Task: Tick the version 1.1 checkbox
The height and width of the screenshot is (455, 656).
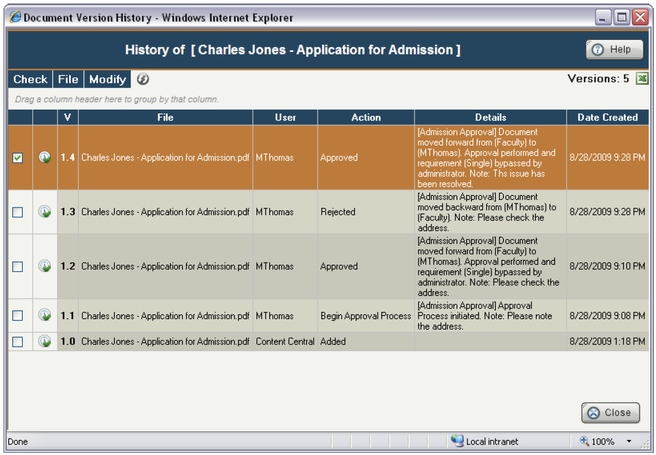Action: click(x=18, y=316)
